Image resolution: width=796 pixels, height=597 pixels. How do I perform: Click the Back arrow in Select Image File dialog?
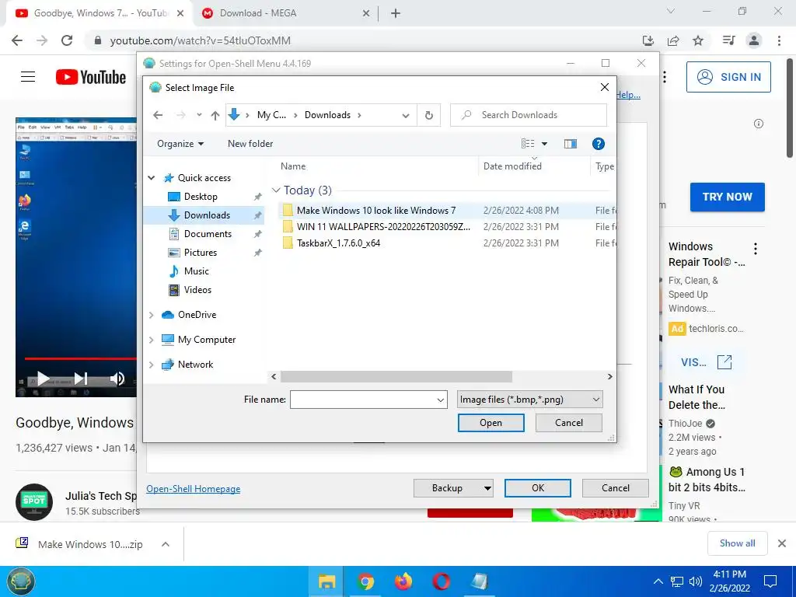158,115
